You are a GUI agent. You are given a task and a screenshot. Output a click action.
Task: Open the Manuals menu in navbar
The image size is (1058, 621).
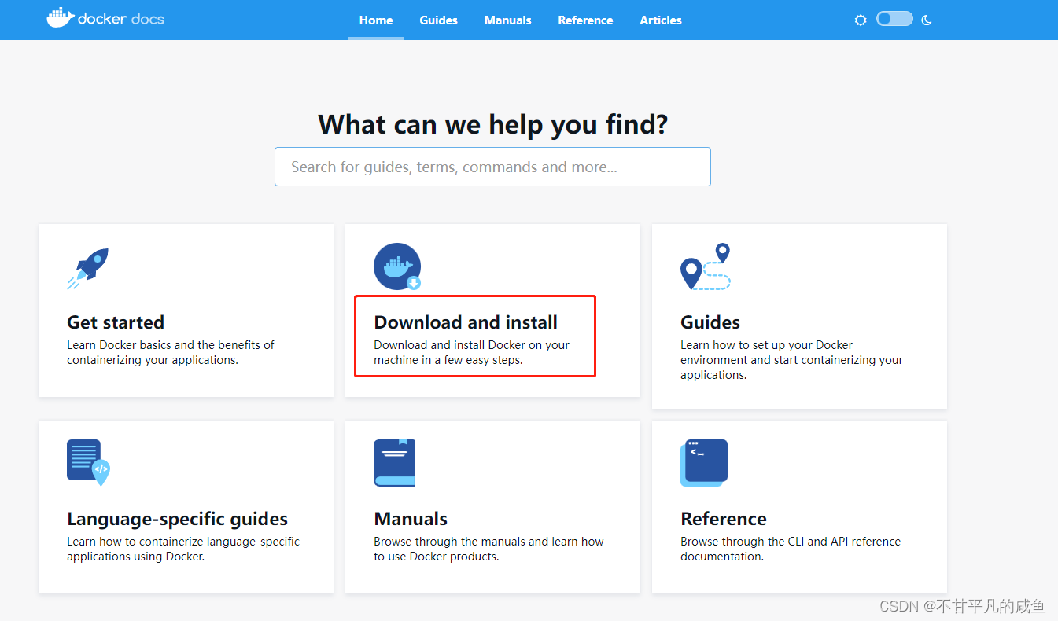coord(507,20)
